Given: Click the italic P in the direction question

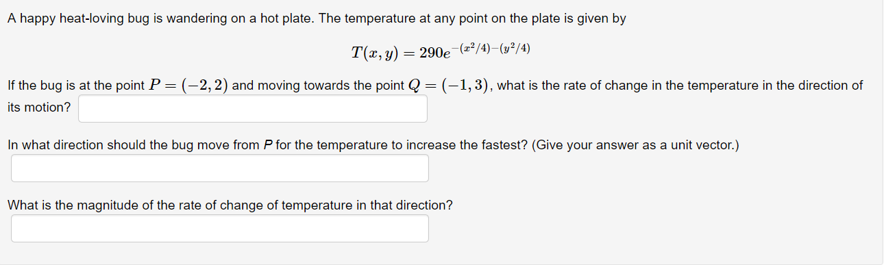Looking at the screenshot, I should click(x=268, y=145).
